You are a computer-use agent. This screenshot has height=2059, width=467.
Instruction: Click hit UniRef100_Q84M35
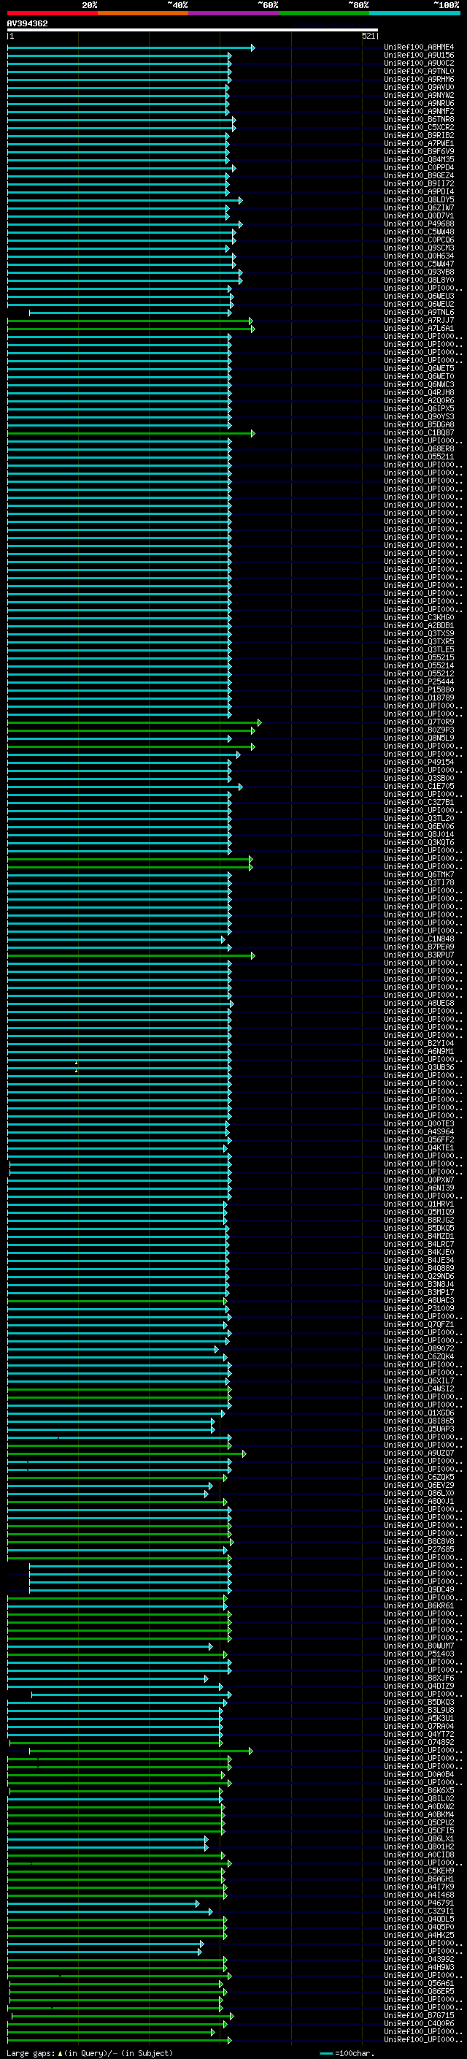tap(419, 159)
